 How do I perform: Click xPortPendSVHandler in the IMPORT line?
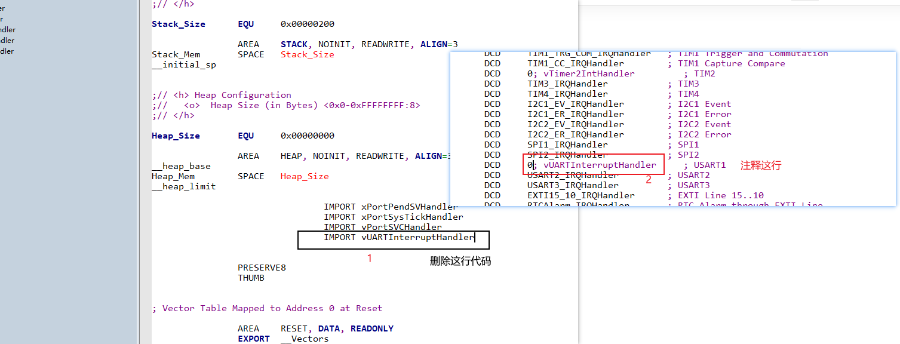click(x=410, y=207)
